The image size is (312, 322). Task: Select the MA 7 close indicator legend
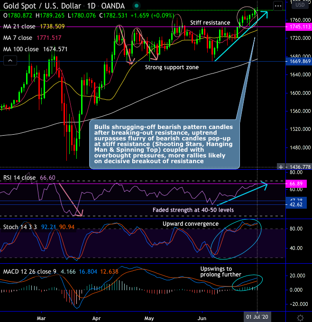[18, 38]
